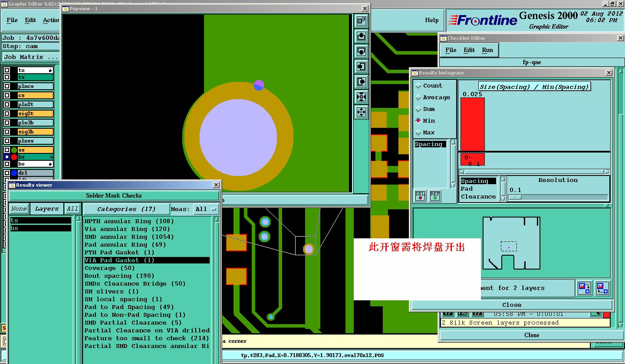Click the Job Matrix button
The width and height of the screenshot is (625, 364).
point(31,57)
